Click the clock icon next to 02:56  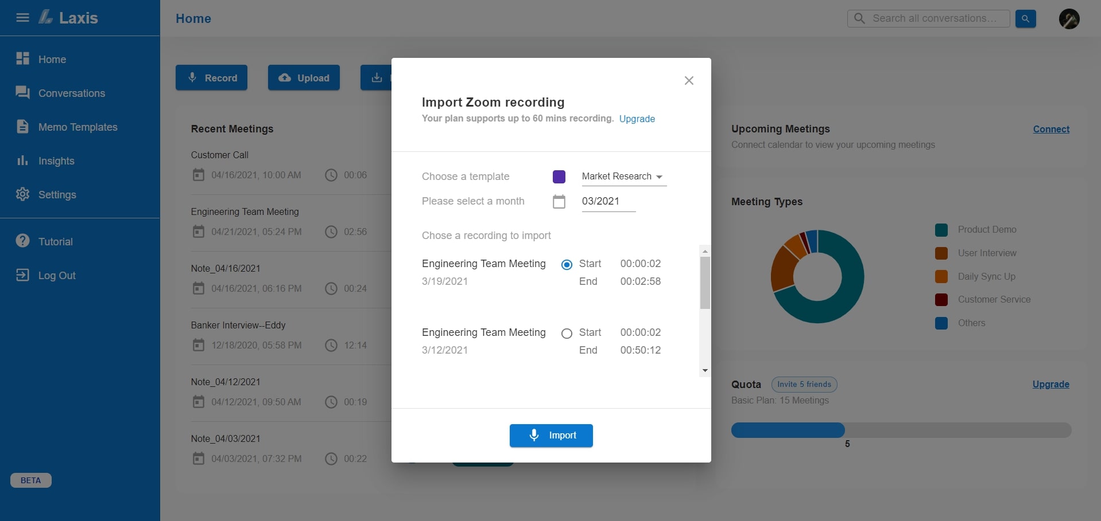pos(331,232)
